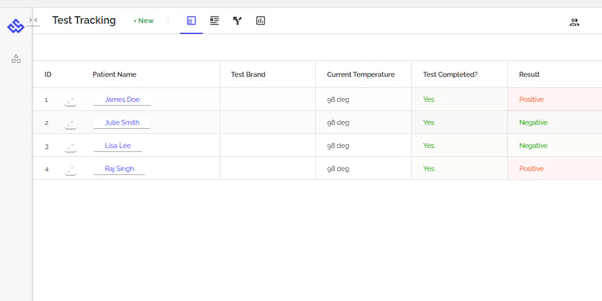This screenshot has height=301, width=602.
Task: Select ID number 3 cell
Action: (46, 146)
